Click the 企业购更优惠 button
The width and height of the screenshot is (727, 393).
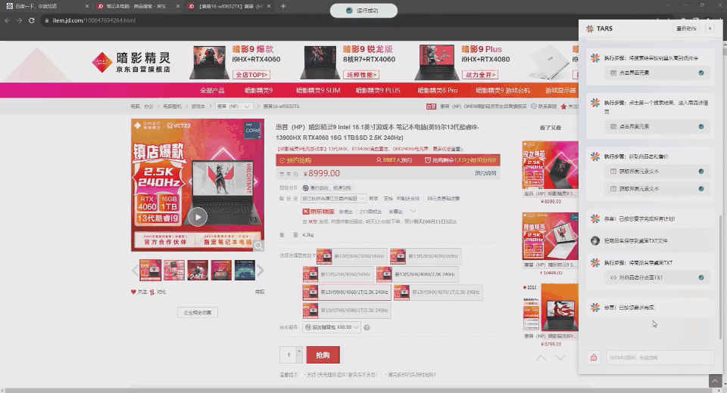pyautogui.click(x=198, y=312)
